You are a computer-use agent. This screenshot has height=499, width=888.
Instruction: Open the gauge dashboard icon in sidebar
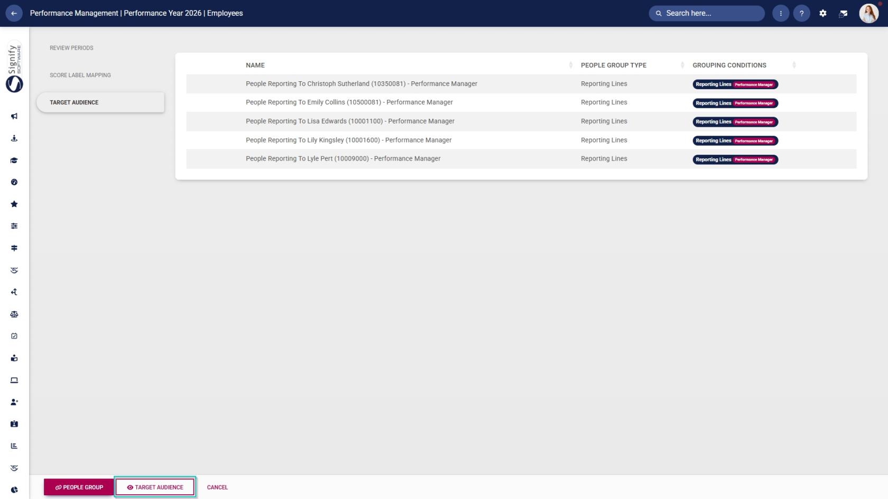[14, 182]
